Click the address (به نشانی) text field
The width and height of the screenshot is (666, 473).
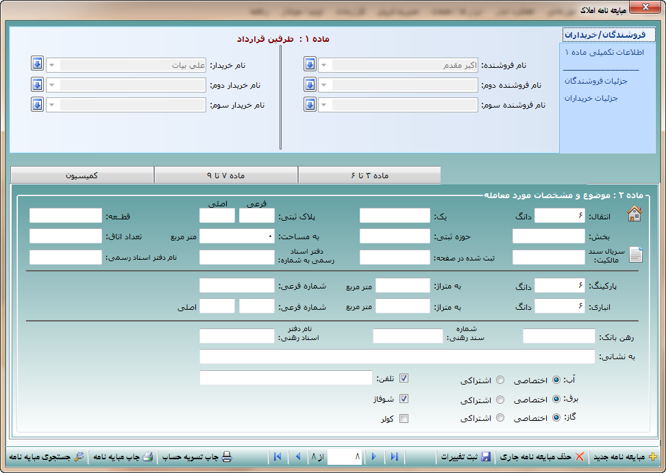point(397,356)
